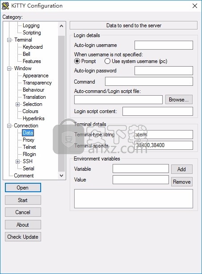The width and height of the screenshot is (202, 274).
Task: Go to the Hyperlinks settings
Action: click(x=34, y=118)
